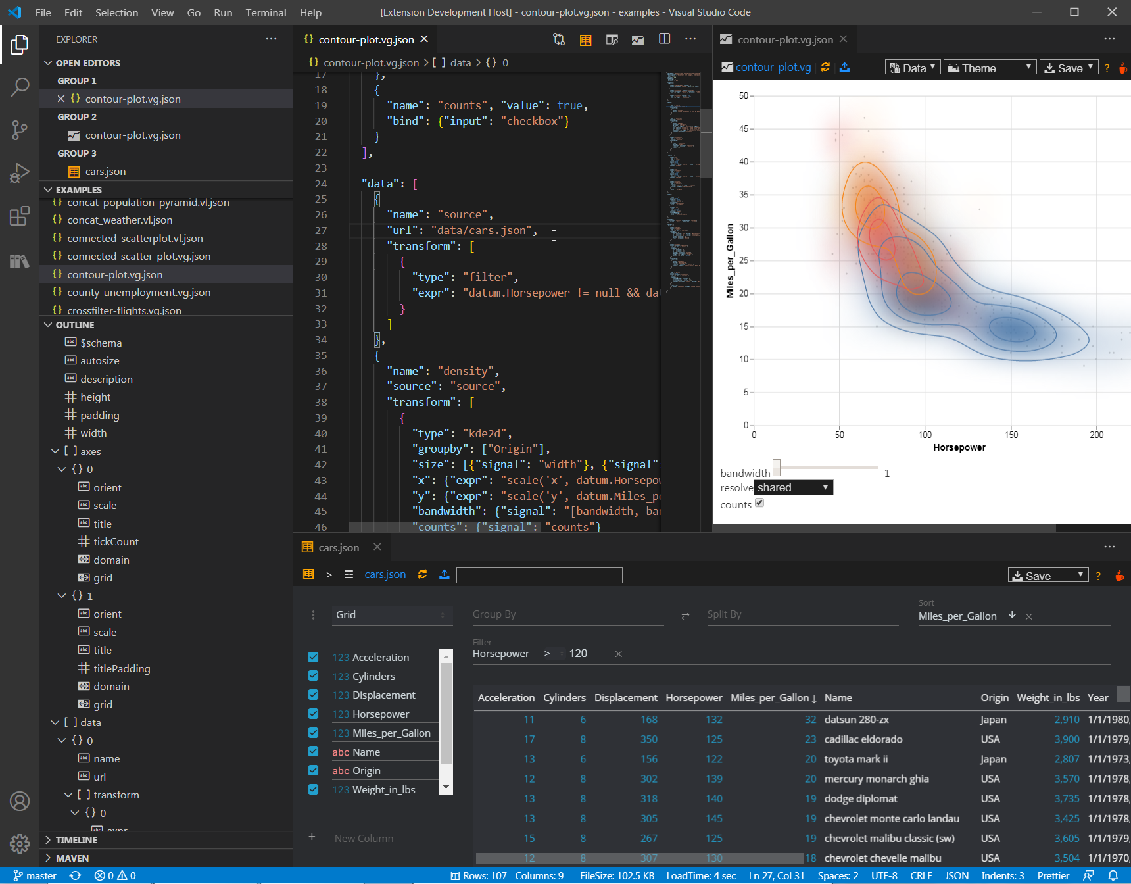Uncheck the Name column checkbox

click(313, 751)
